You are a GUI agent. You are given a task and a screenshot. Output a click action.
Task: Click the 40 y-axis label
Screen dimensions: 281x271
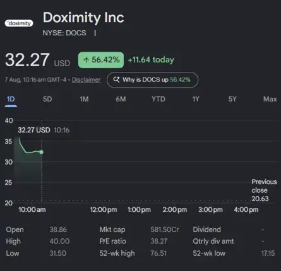[9, 120]
